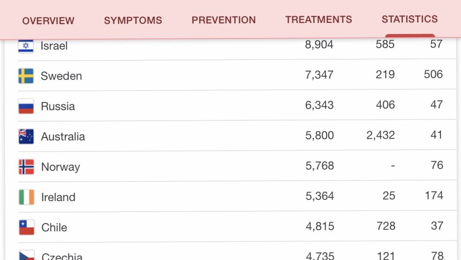461x260 pixels.
Task: Click the Russia flag icon
Action: [x=26, y=106]
